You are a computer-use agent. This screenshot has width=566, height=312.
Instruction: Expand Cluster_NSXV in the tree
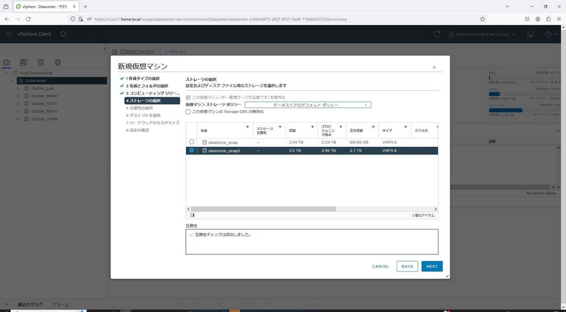tap(18, 111)
